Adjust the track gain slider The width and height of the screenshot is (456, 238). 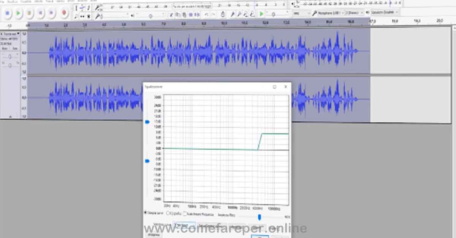[x=10, y=56]
